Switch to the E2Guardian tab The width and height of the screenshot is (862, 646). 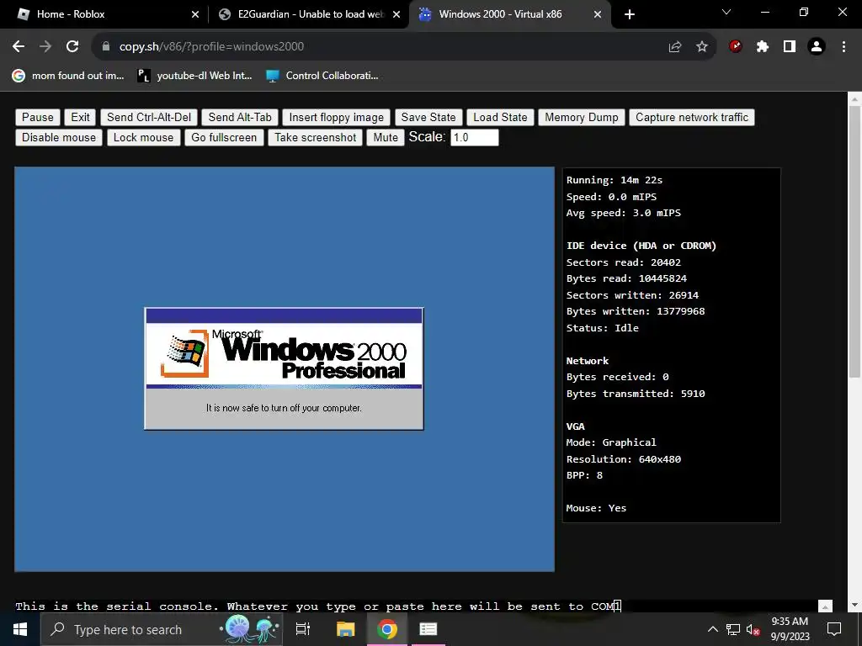tap(308, 14)
